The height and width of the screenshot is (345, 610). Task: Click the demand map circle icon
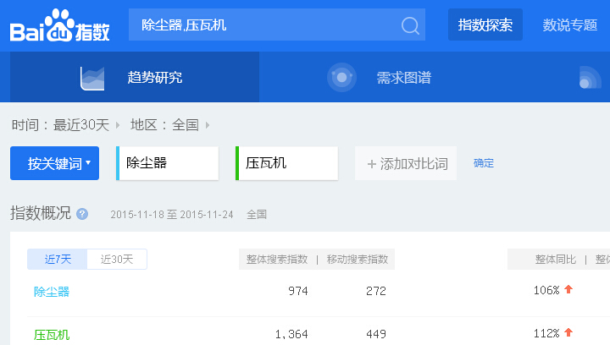pos(341,77)
